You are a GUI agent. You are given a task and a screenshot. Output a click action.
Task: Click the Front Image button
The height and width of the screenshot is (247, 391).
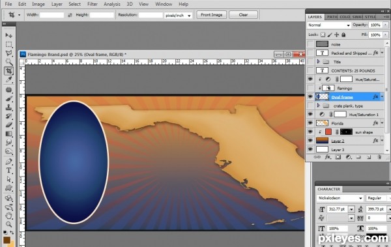pos(211,15)
